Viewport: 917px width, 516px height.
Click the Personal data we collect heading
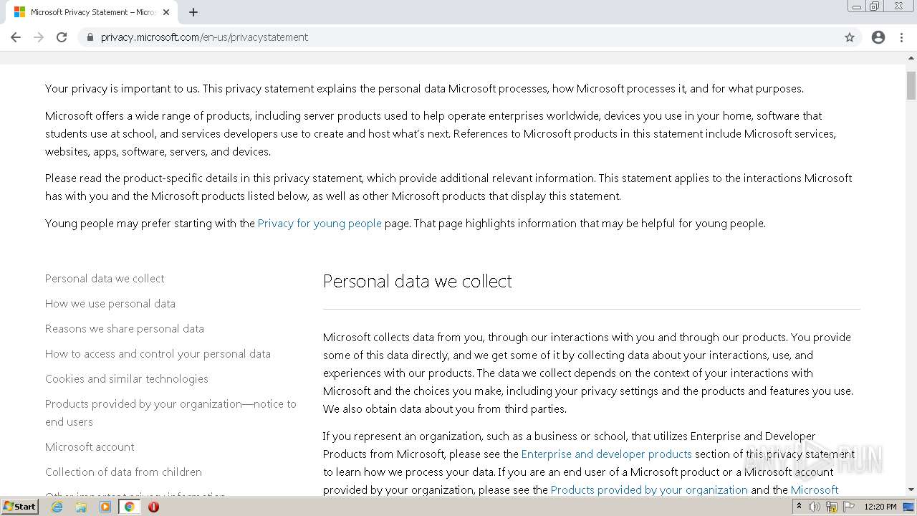pos(418,281)
